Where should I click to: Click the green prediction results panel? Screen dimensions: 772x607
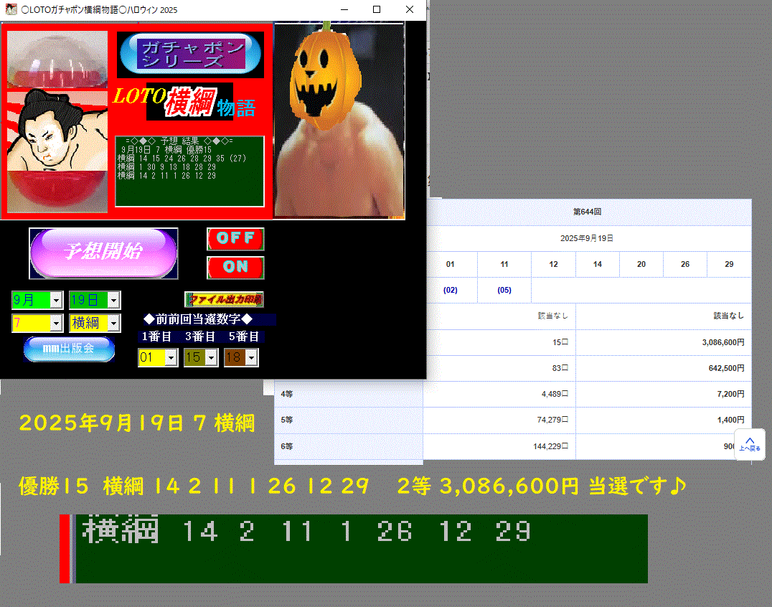coord(189,170)
